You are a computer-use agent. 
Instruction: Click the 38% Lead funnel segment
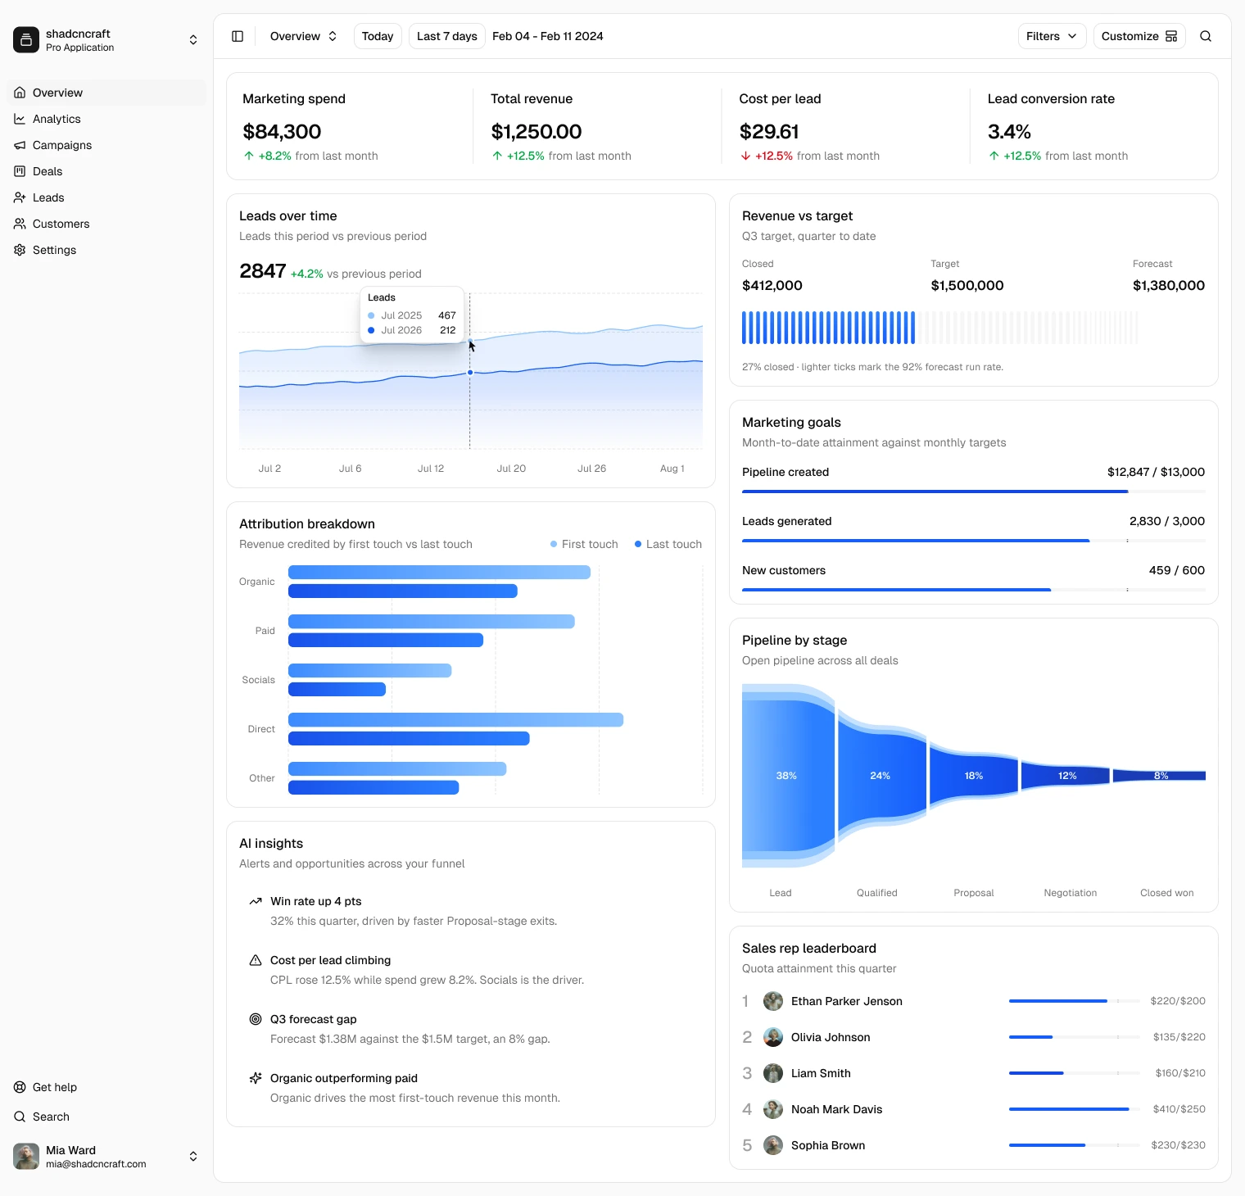click(x=788, y=776)
